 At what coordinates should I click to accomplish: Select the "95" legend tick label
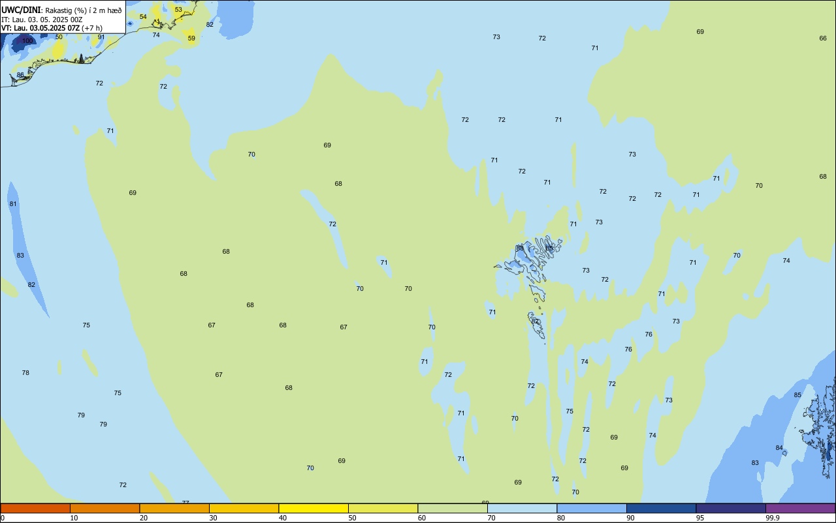700,518
